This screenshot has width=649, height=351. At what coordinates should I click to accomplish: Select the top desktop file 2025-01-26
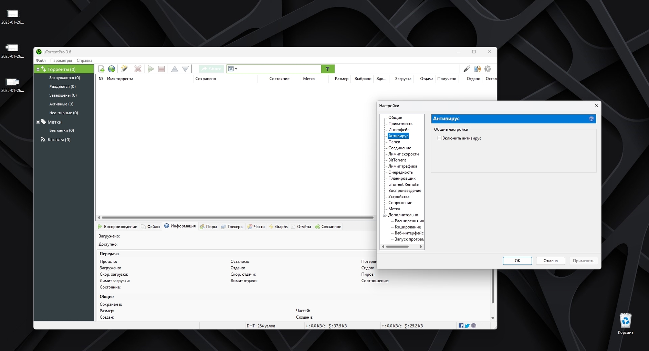pos(12,17)
